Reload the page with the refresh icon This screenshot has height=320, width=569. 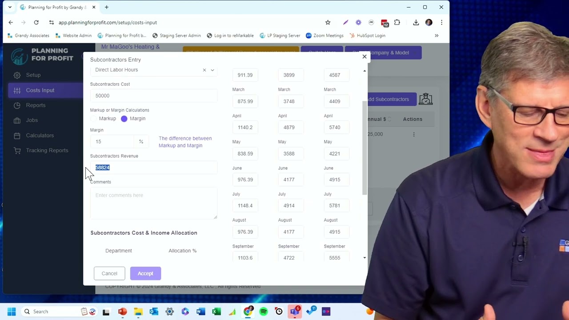point(36,23)
